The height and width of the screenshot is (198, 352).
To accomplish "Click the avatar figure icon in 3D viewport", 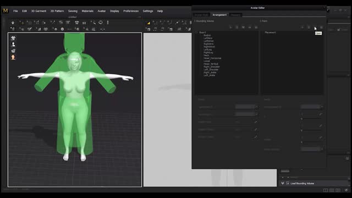I will click(13, 45).
